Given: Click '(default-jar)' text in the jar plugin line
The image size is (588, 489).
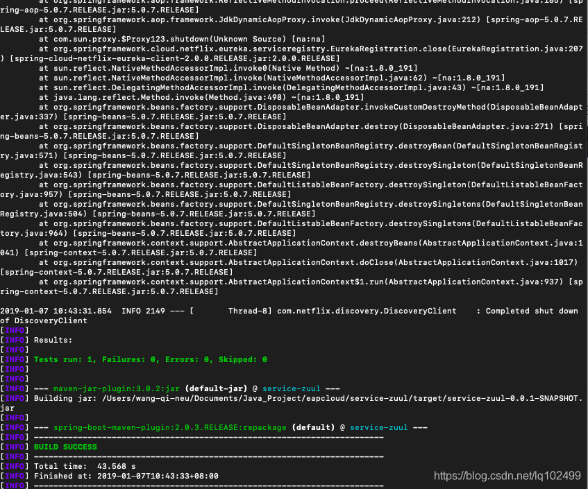Looking at the screenshot, I should pos(216,388).
